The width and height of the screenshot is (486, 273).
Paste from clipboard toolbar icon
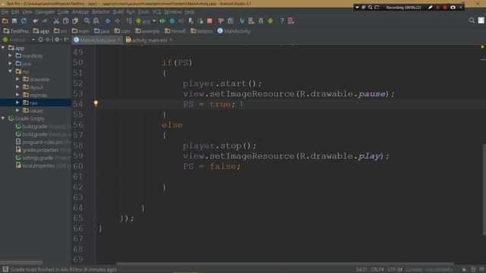(75, 20)
